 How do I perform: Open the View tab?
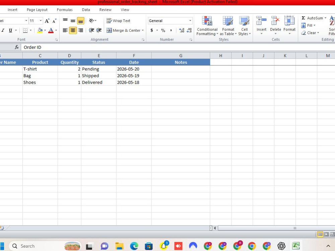pos(125,10)
